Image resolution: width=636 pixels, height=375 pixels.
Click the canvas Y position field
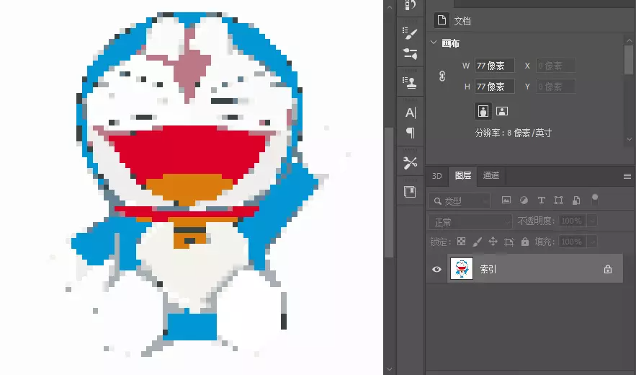555,87
